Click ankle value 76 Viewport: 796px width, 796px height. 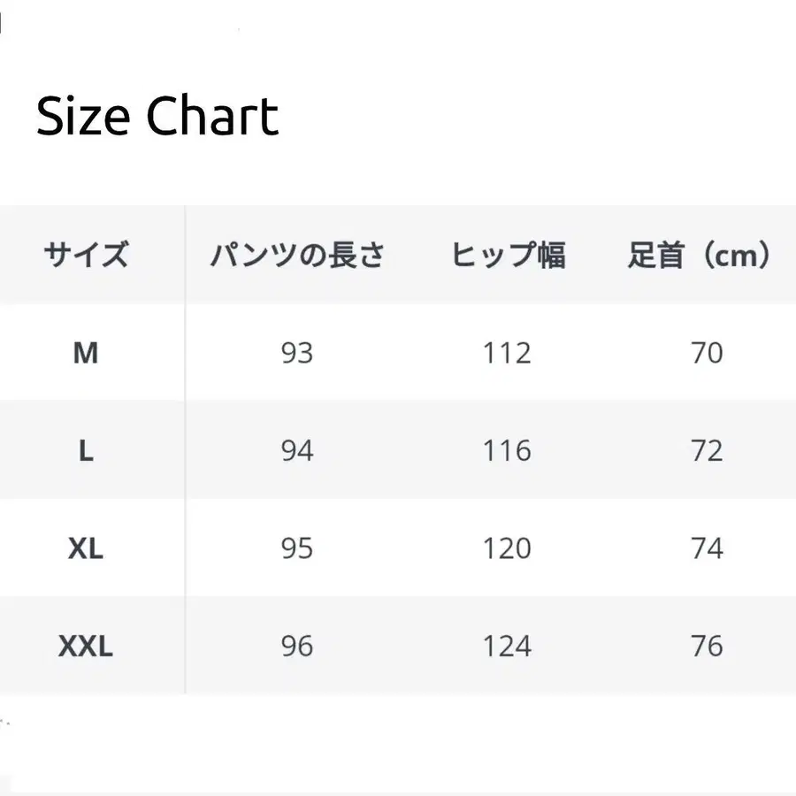click(x=707, y=647)
